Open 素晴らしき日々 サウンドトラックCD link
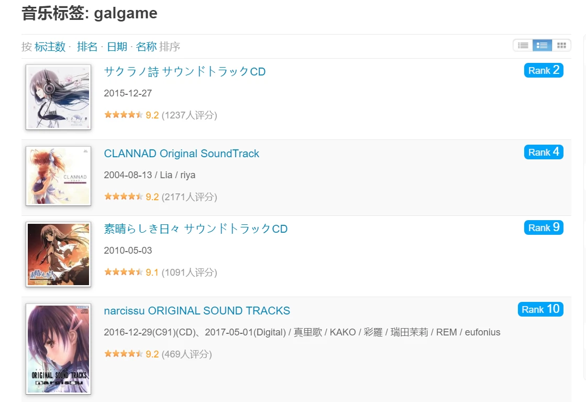The image size is (586, 402). click(x=196, y=229)
